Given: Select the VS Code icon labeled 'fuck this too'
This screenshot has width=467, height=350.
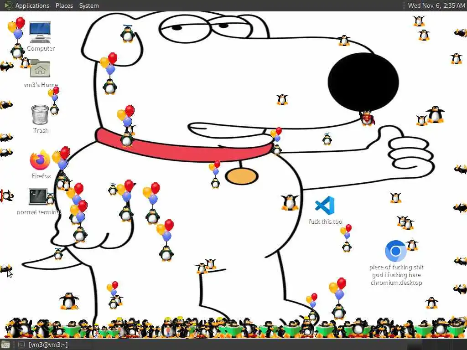Looking at the screenshot, I should (x=325, y=206).
